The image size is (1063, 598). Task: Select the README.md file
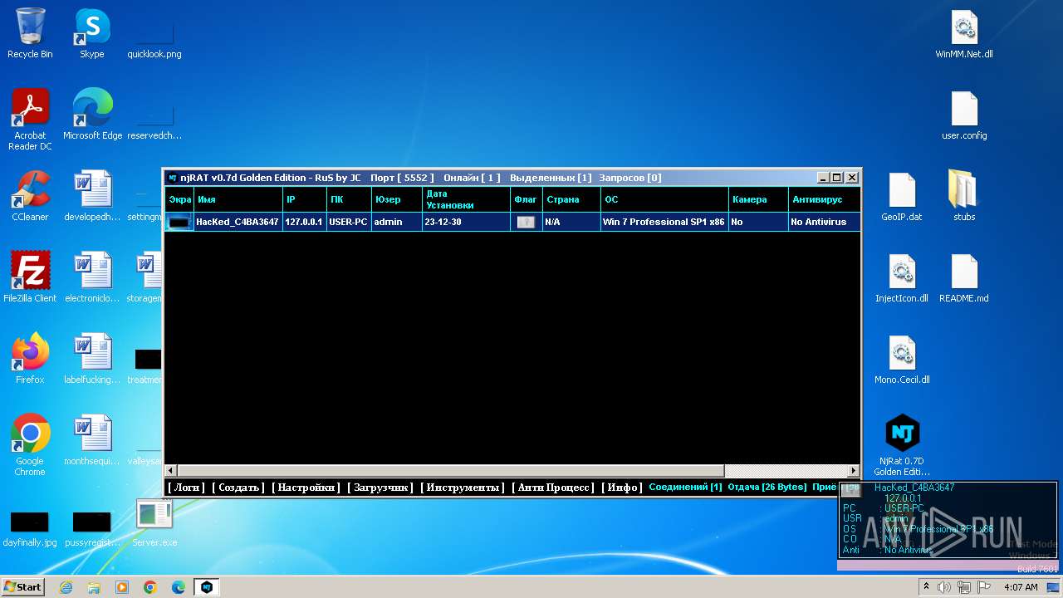click(964, 278)
